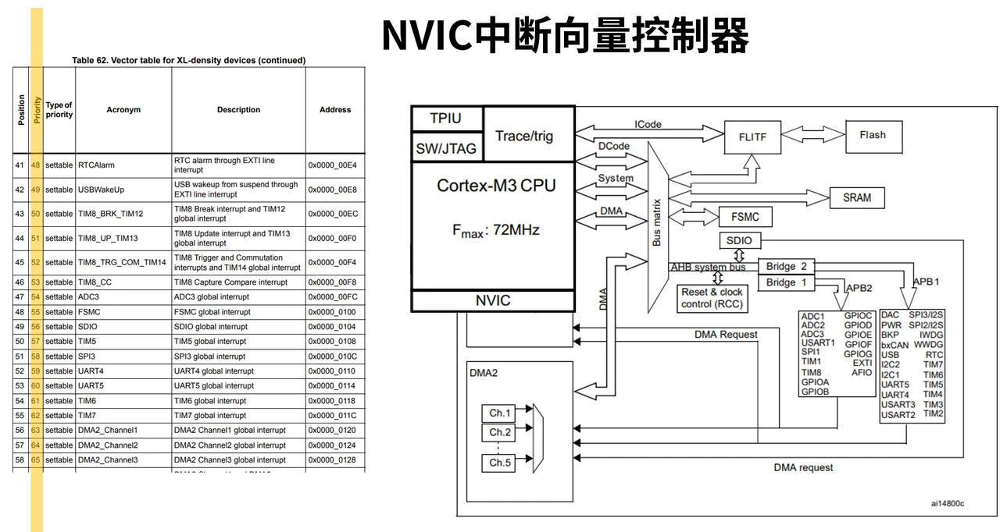Select the FSMC block in the diagram
The height and width of the screenshot is (532, 1000).
[745, 217]
